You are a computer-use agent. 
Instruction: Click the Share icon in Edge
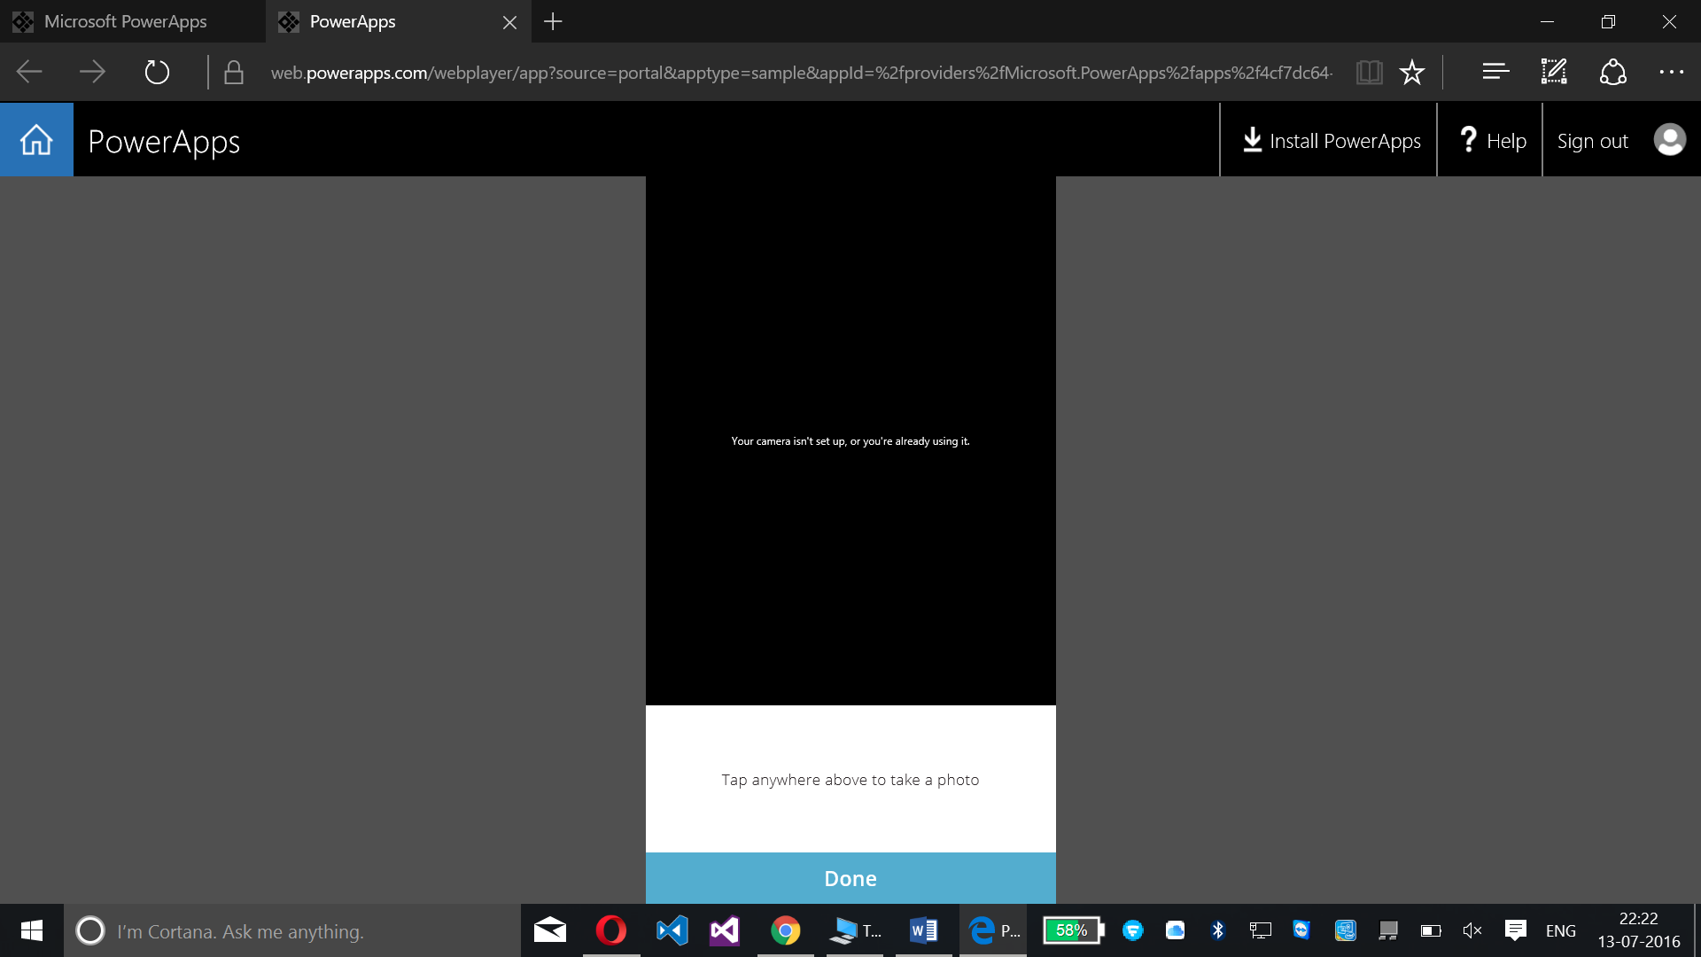click(x=1612, y=72)
